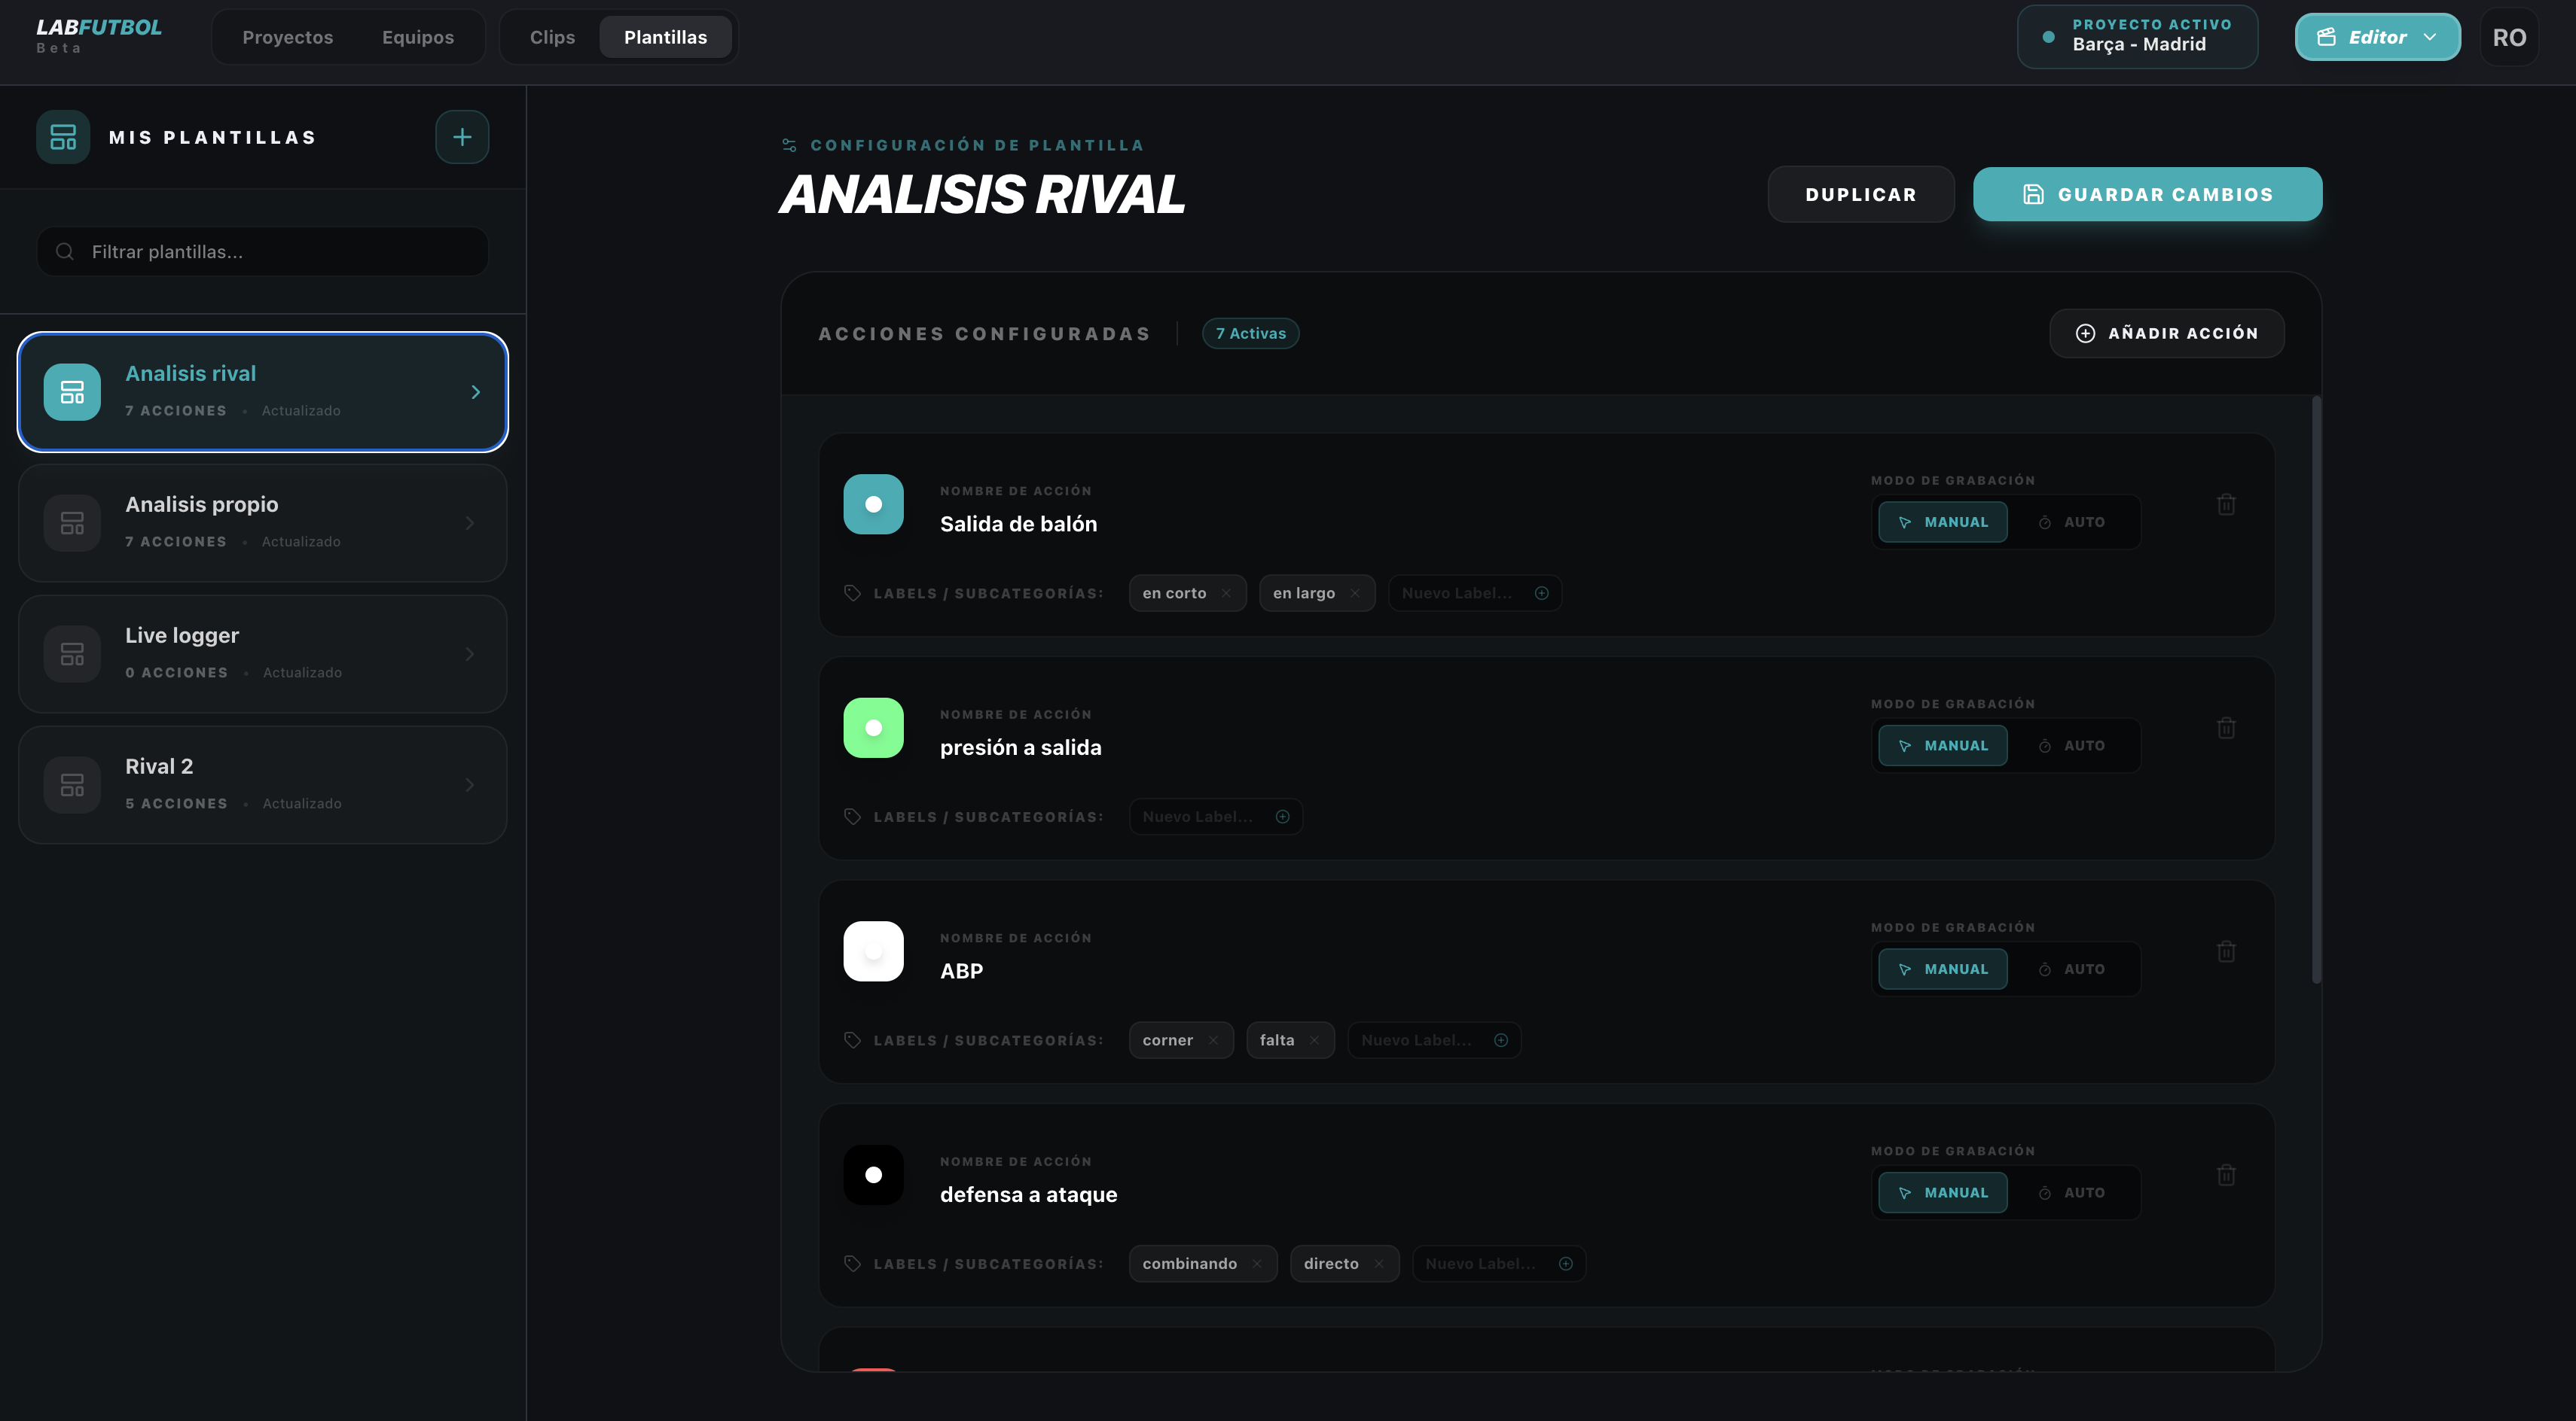The image size is (2576, 1421).
Task: Delete the Salida de balón action
Action: tap(2226, 504)
